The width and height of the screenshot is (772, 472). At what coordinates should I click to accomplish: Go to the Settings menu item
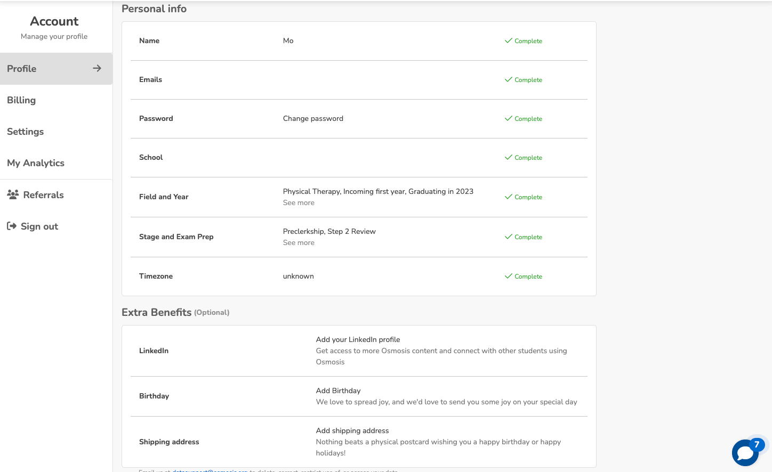(26, 132)
